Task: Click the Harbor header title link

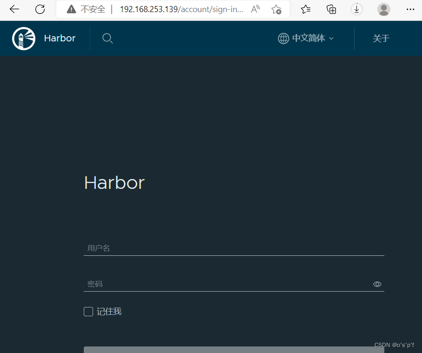Action: [x=60, y=38]
